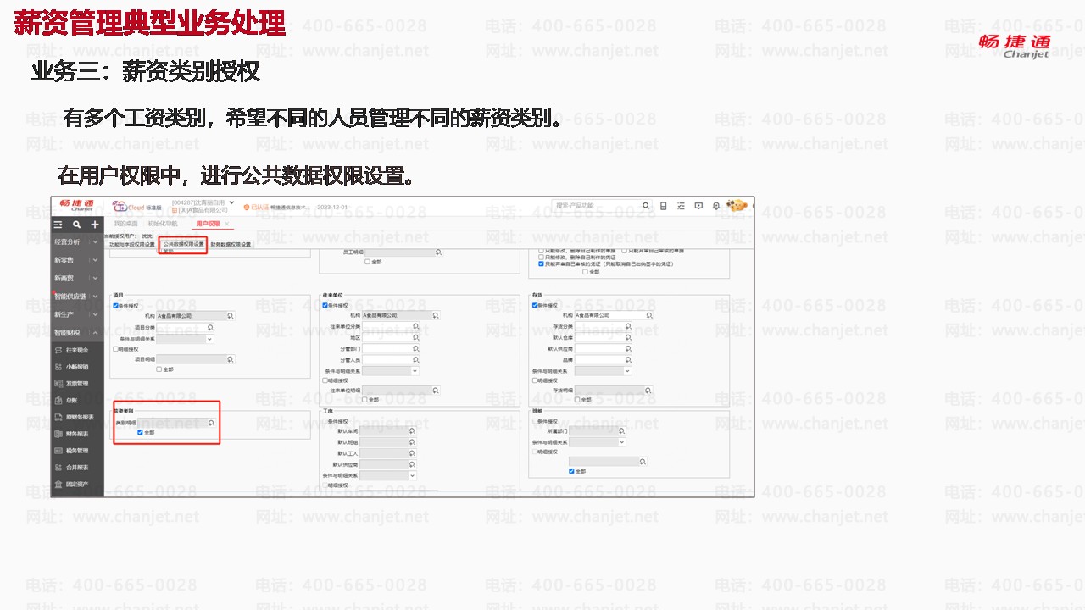Toggle 明细授权 checkbox in 项目 section

(115, 348)
